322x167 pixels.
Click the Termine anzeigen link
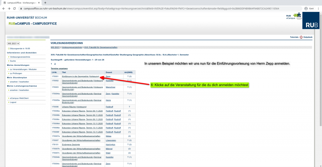[59, 68]
